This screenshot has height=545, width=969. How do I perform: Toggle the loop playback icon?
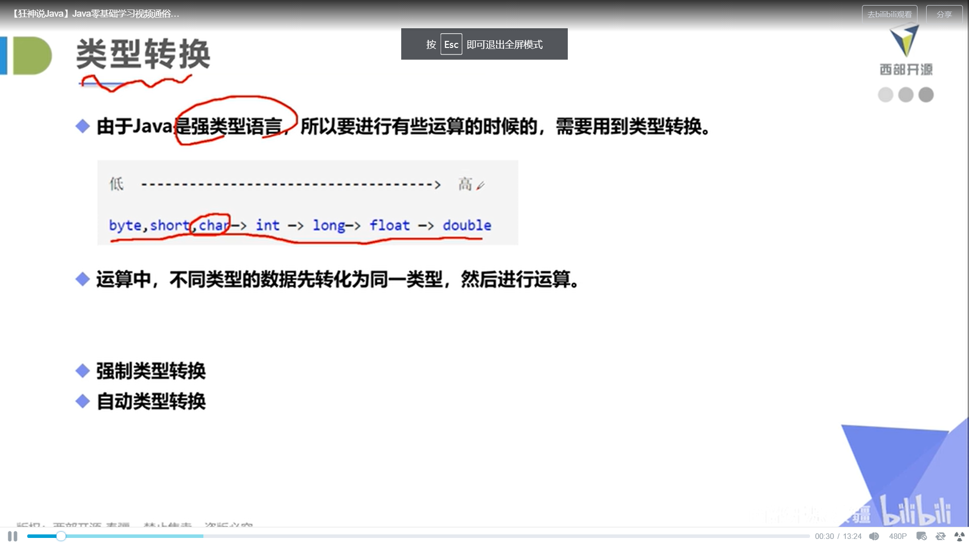[x=940, y=536]
